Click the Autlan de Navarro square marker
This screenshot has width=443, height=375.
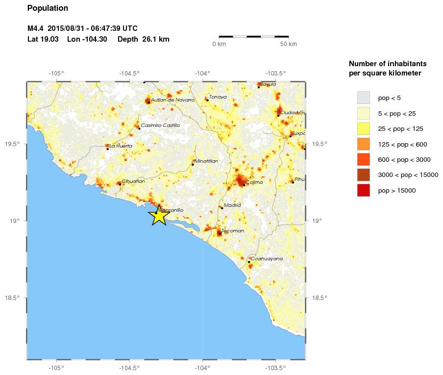(x=148, y=102)
